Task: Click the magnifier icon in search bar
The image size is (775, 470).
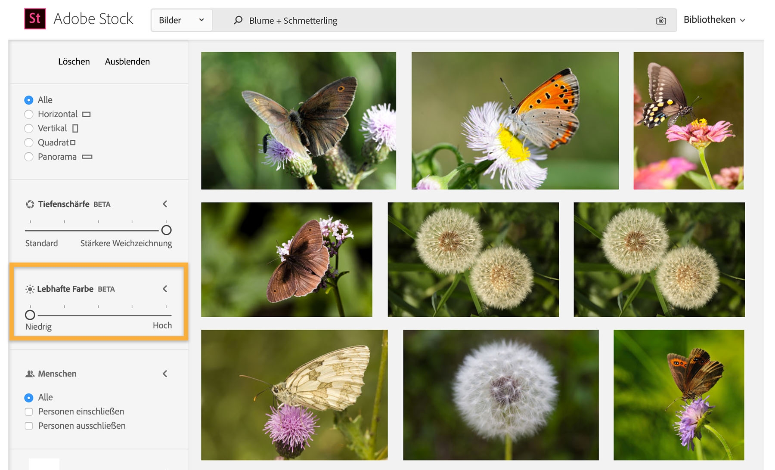Action: pos(237,20)
